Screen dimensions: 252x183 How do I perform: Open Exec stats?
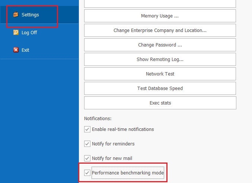[x=160, y=103]
